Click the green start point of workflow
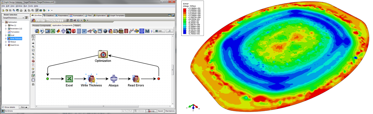 [x=47, y=79]
